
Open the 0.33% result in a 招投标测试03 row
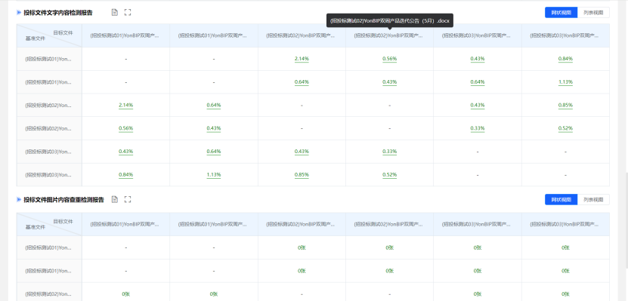click(x=389, y=152)
